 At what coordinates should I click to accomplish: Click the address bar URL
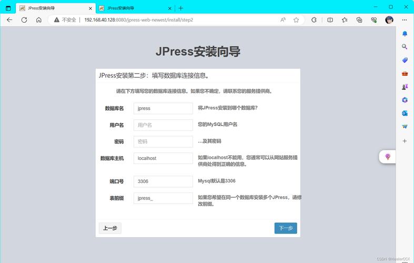[139, 20]
